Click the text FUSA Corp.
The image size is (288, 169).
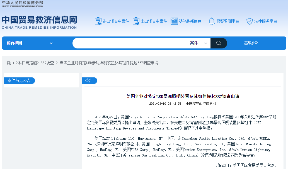140,150
